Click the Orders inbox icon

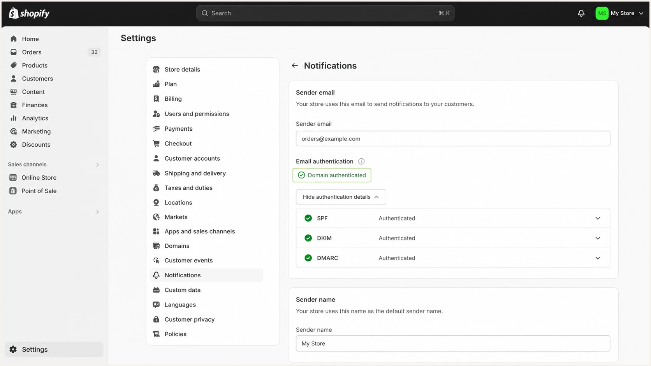tap(14, 52)
